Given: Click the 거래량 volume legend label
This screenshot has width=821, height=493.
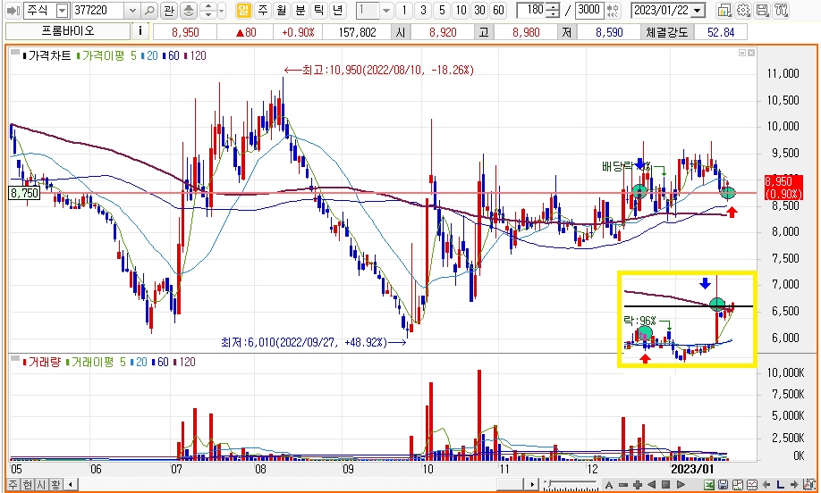Looking at the screenshot, I should pyautogui.click(x=45, y=361).
